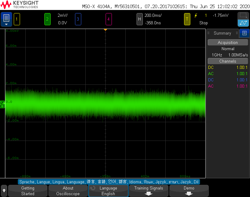Click the 800ms time axis label
Image resolution: width=250 pixels, height=197 pixels.
click(185, 176)
